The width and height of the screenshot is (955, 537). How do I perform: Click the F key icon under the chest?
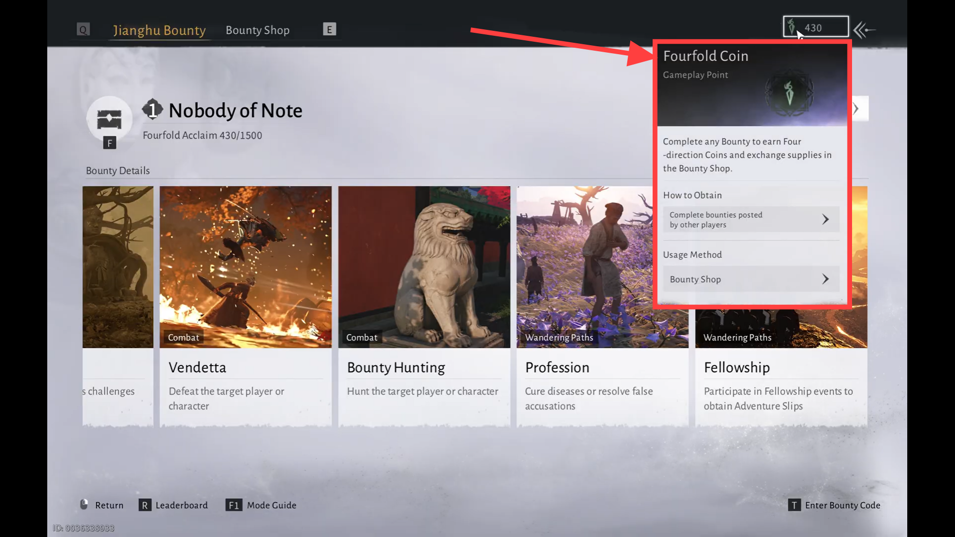109,143
